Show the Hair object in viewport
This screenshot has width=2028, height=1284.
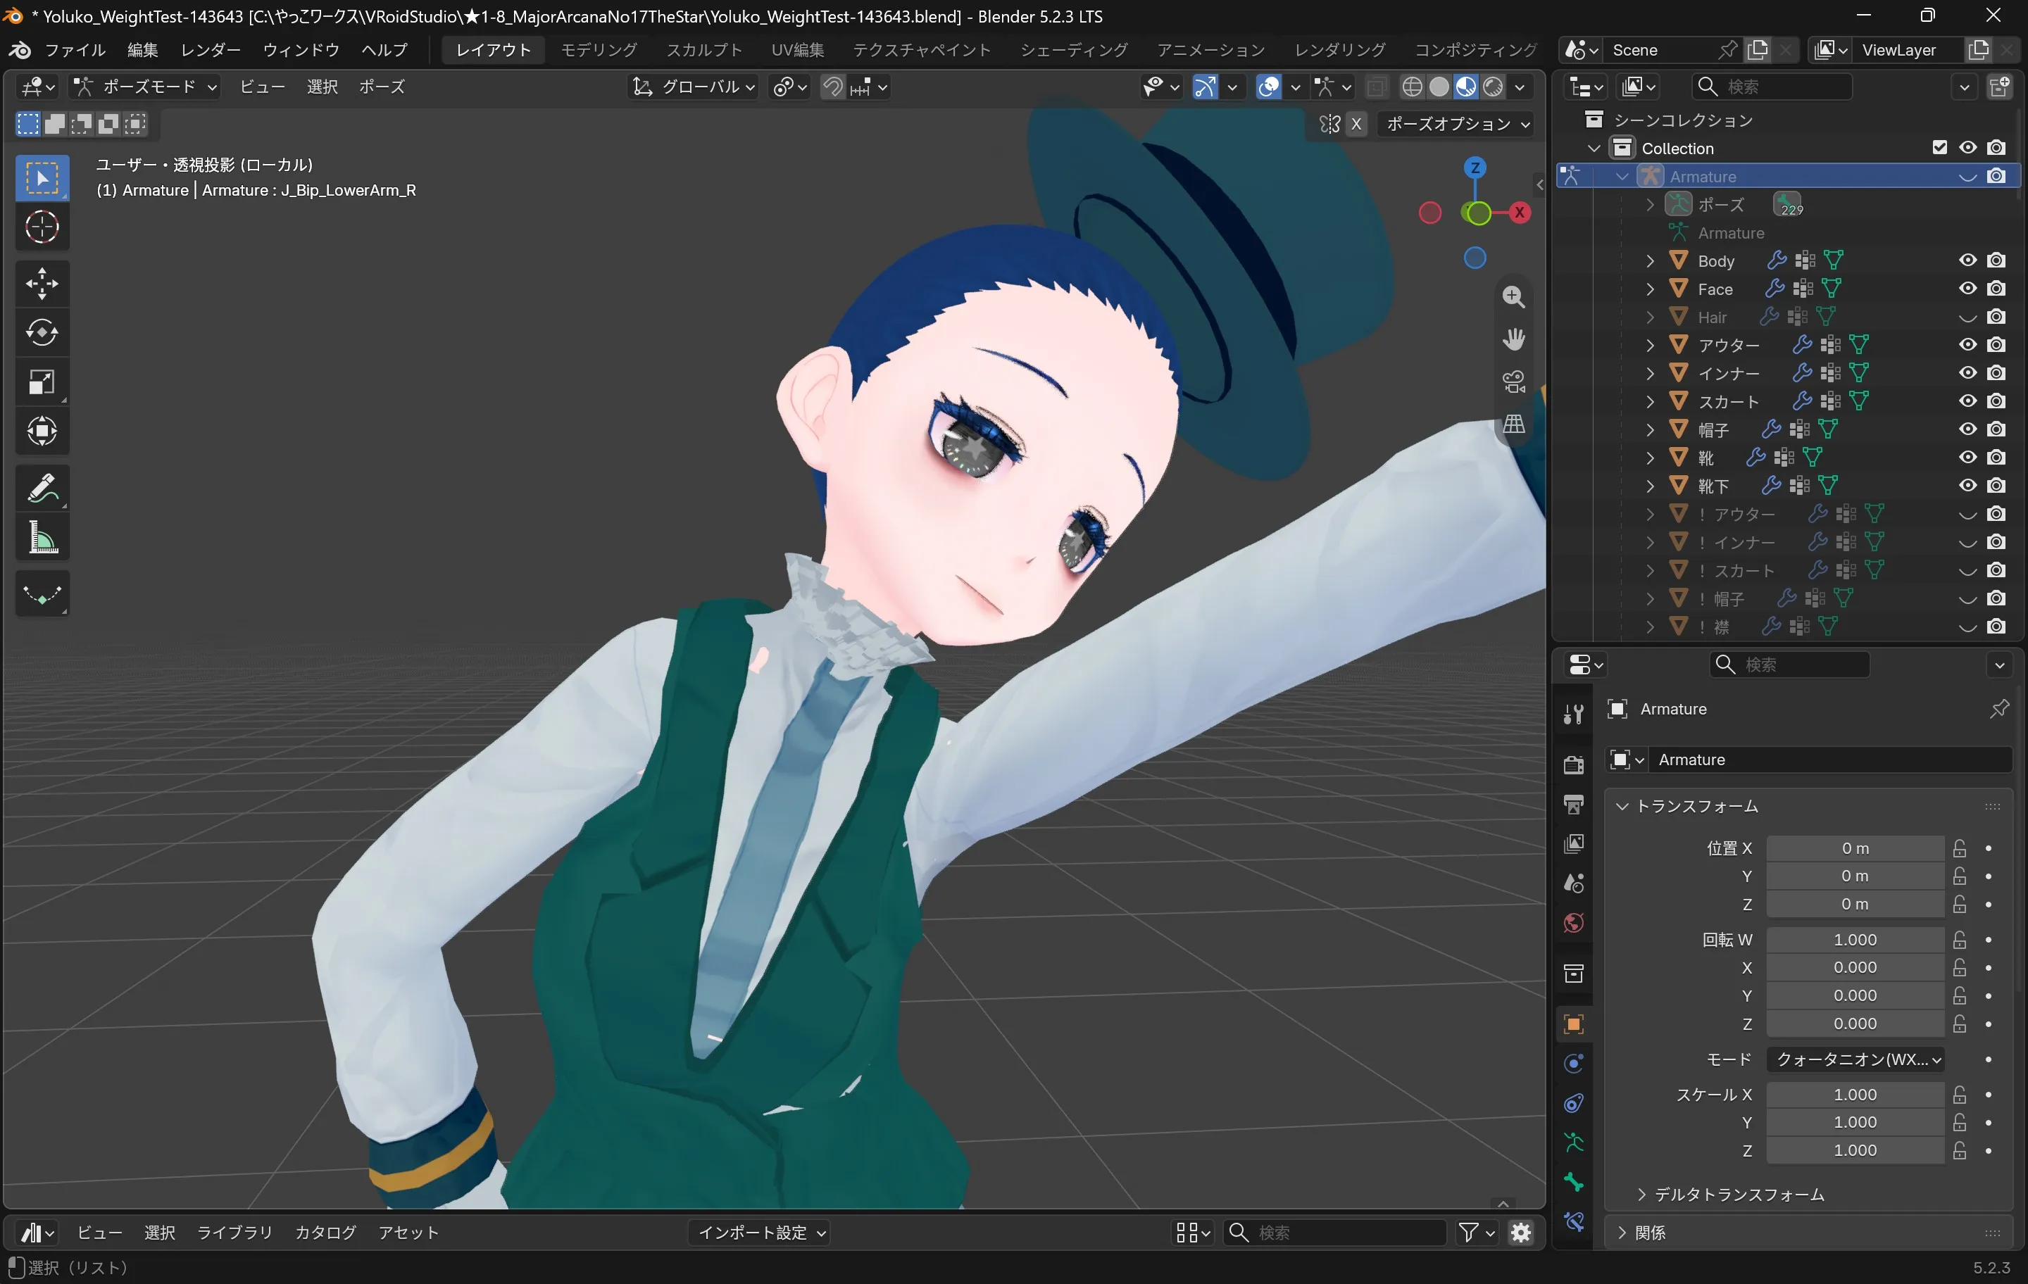point(1967,317)
